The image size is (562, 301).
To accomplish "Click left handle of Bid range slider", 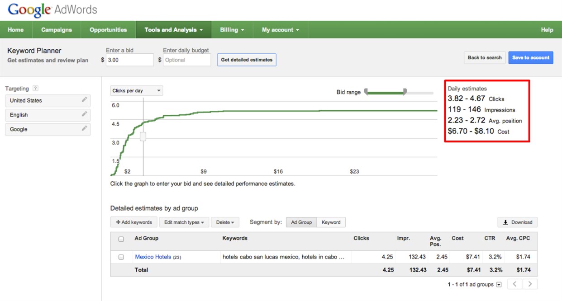I will pyautogui.click(x=366, y=92).
